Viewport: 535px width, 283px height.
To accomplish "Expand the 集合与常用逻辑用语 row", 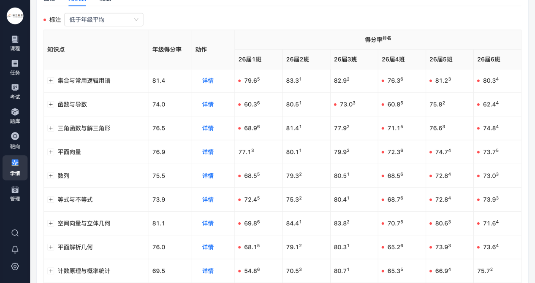I will pos(51,81).
